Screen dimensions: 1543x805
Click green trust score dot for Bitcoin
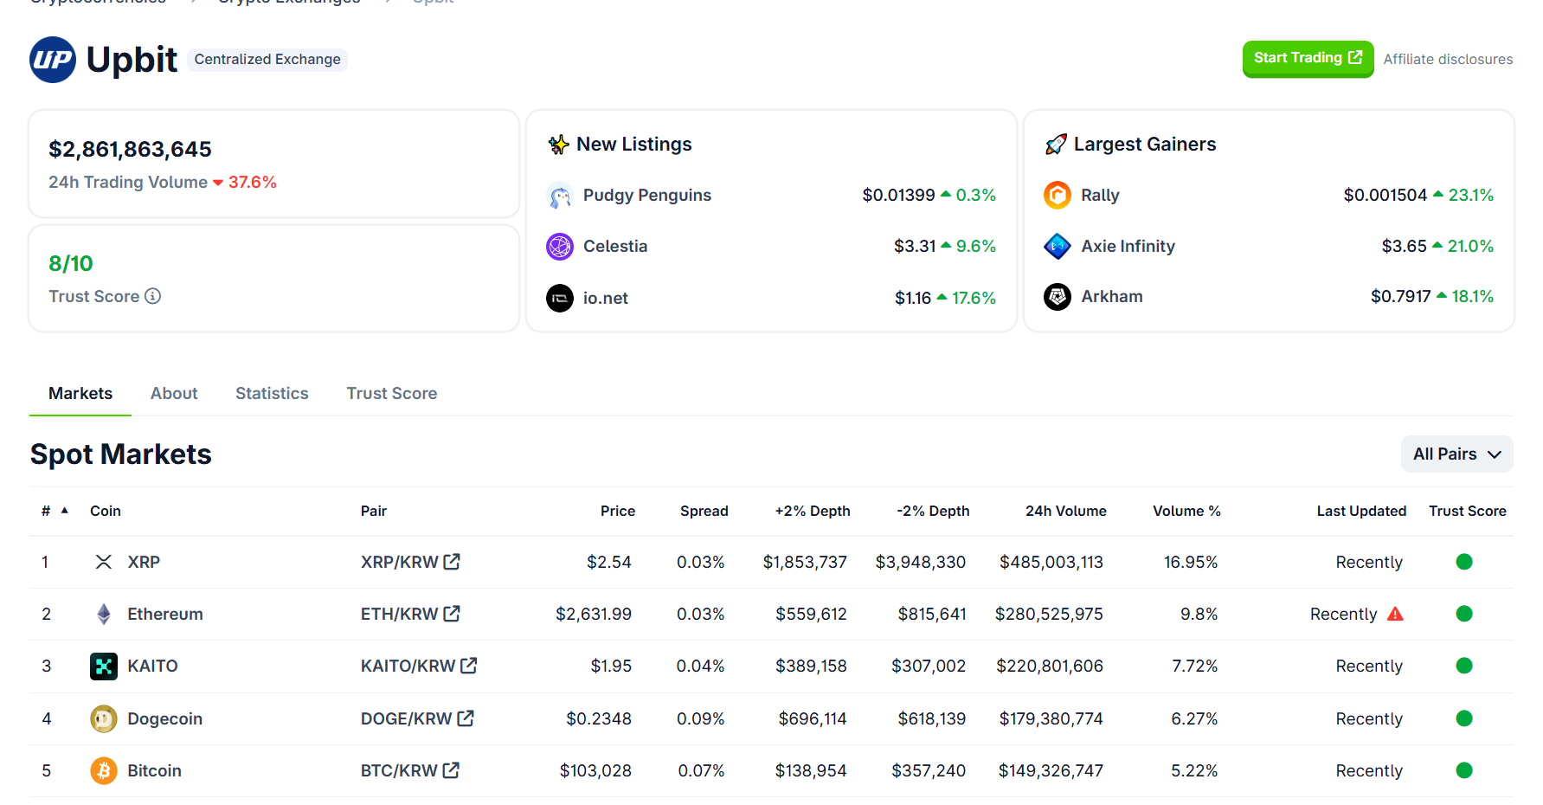1464,770
